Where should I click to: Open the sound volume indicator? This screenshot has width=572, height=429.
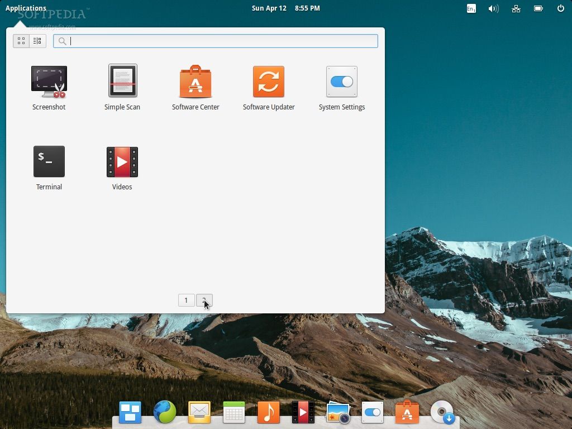(x=493, y=8)
